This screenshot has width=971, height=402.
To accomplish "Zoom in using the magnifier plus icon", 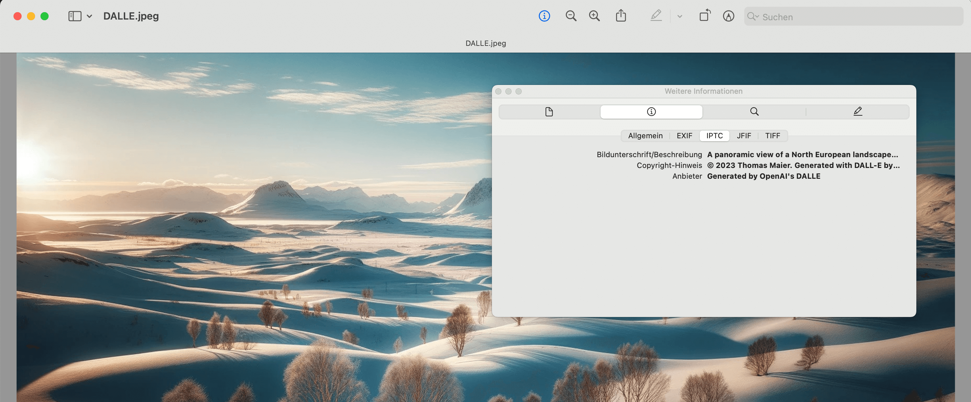I will (594, 16).
